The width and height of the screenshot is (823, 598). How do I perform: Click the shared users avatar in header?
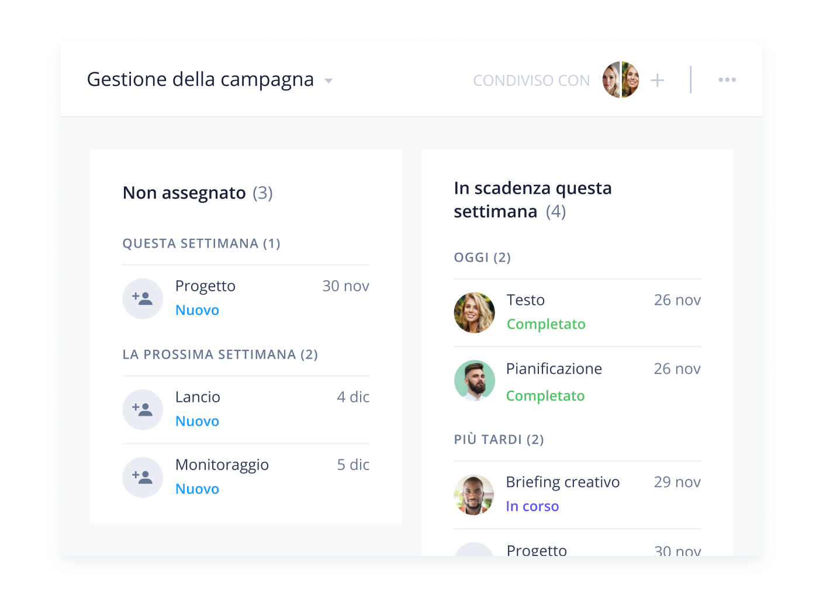[x=620, y=80]
